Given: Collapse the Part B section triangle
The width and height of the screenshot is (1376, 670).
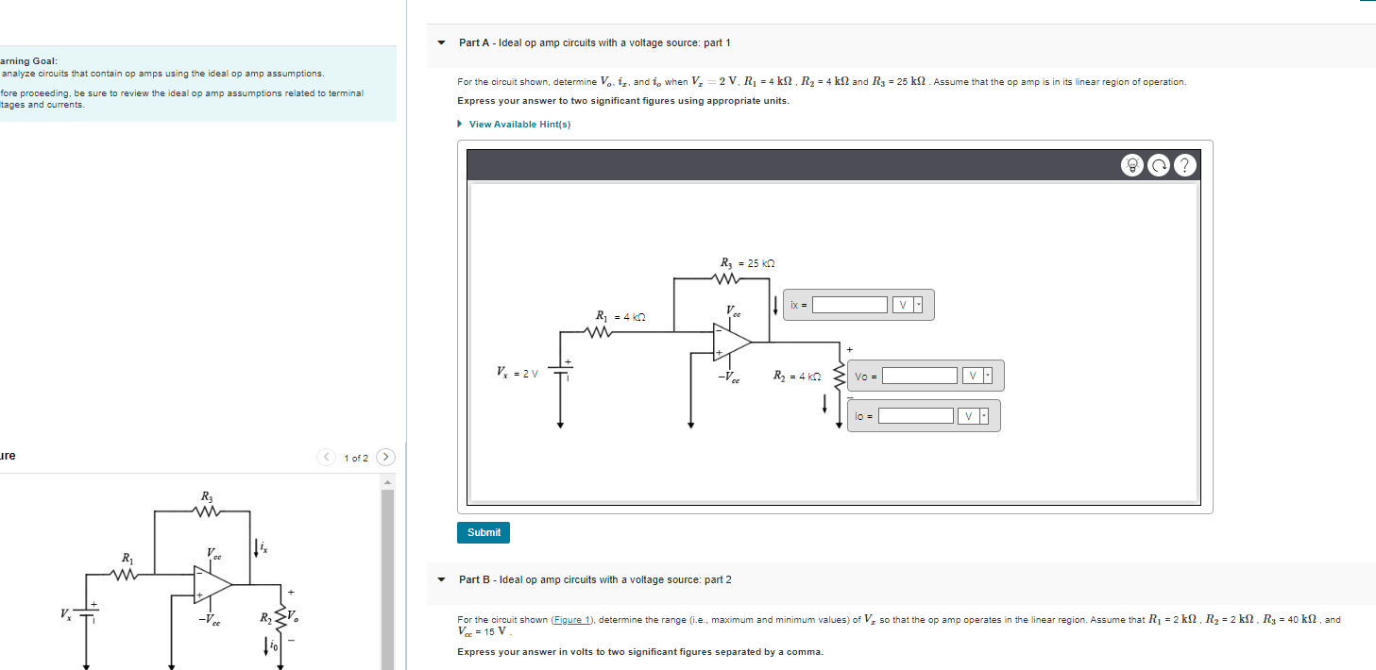Looking at the screenshot, I should click(440, 579).
